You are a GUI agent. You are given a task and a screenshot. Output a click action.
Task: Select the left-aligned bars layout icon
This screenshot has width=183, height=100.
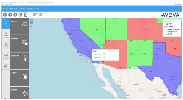point(35,15)
